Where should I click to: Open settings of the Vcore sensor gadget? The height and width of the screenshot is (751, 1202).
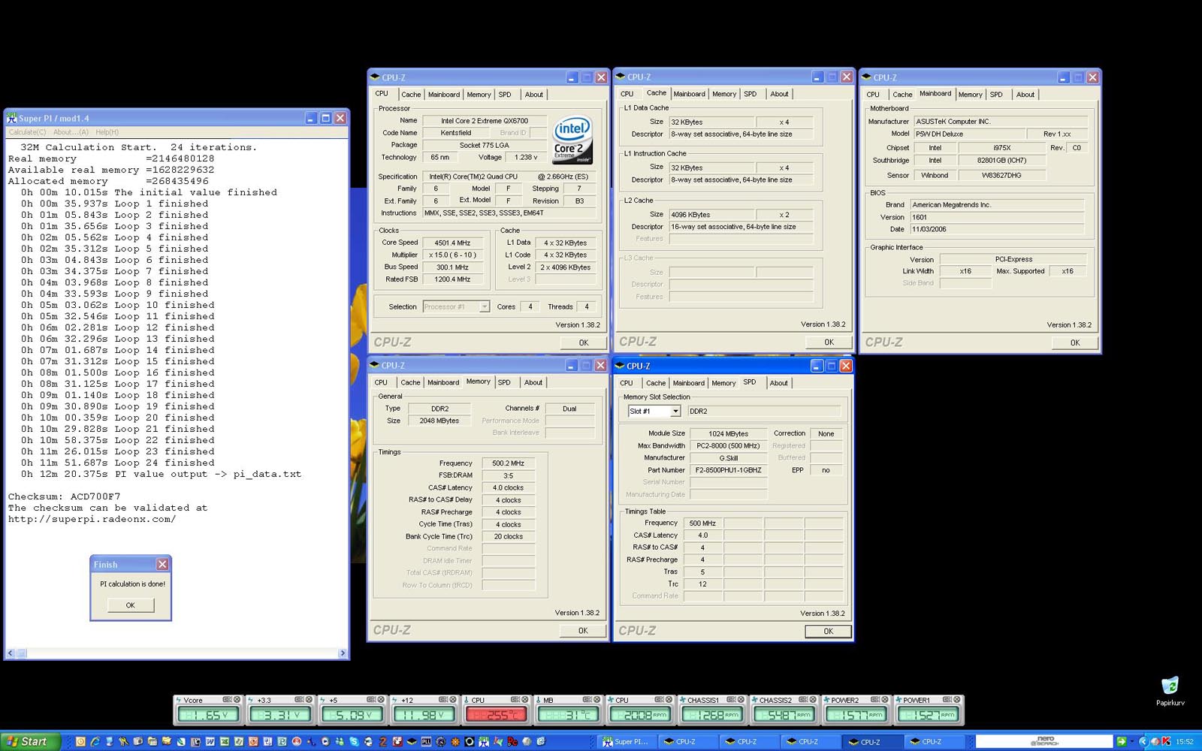[227, 699]
